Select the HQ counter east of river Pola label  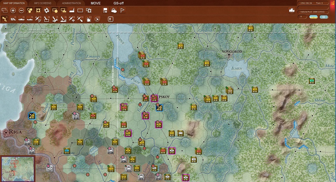255,89
